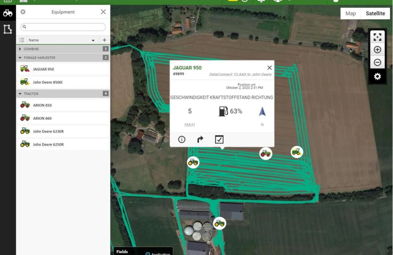
Task: Select the Application radio option
Action: click(x=148, y=254)
